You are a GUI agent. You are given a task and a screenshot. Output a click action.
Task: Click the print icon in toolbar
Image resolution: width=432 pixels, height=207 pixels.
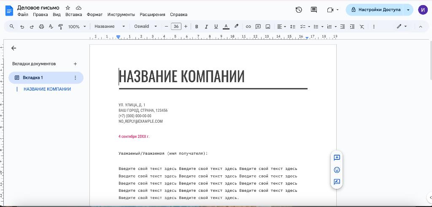41,27
